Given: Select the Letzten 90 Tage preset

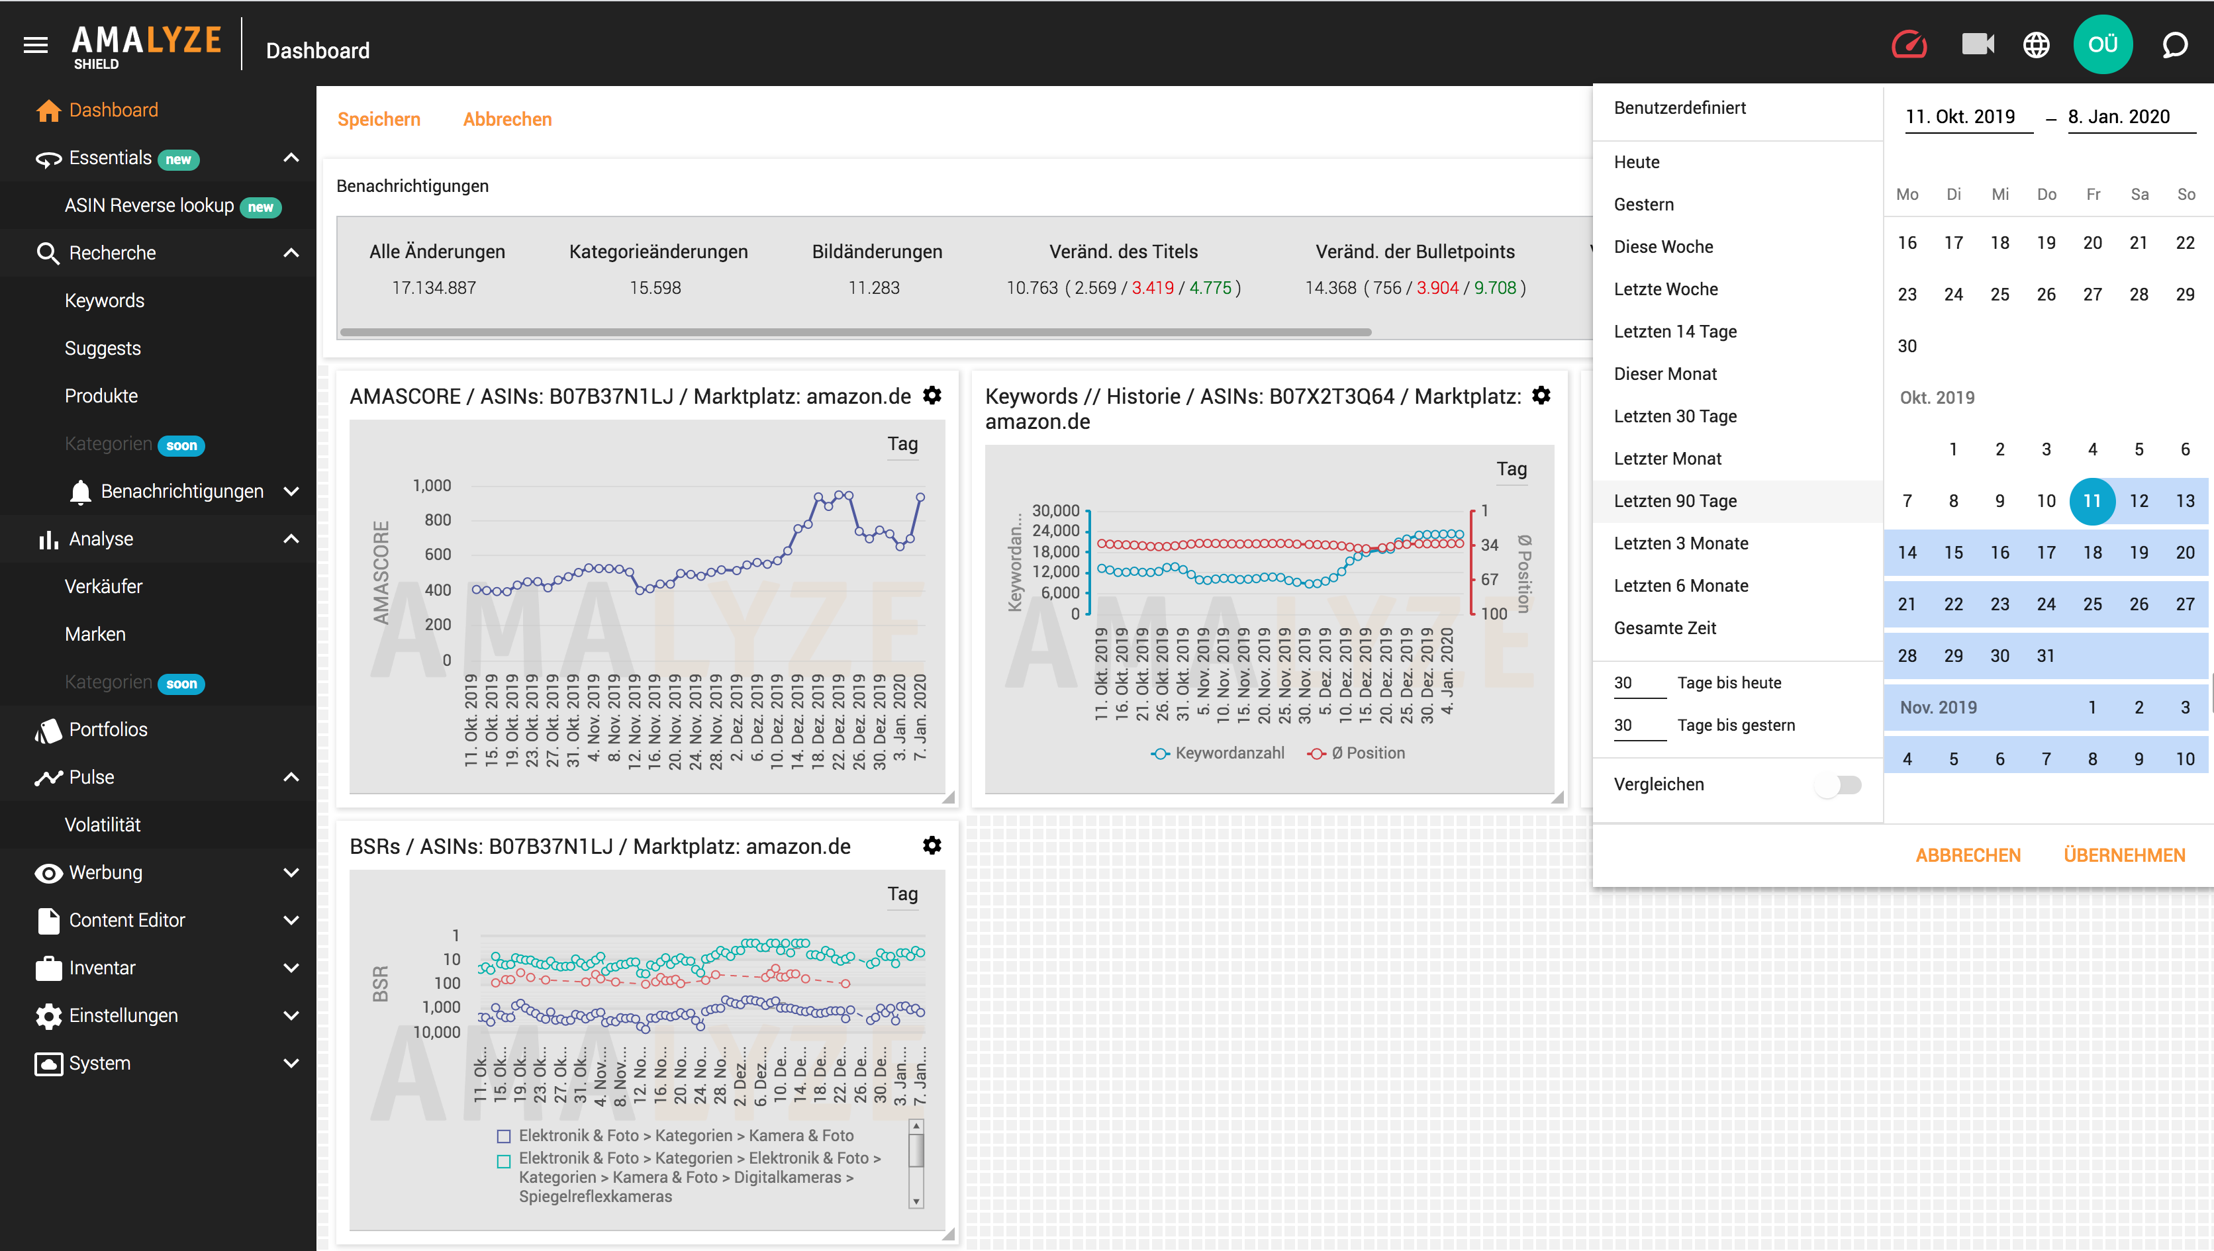Looking at the screenshot, I should pyautogui.click(x=1737, y=501).
